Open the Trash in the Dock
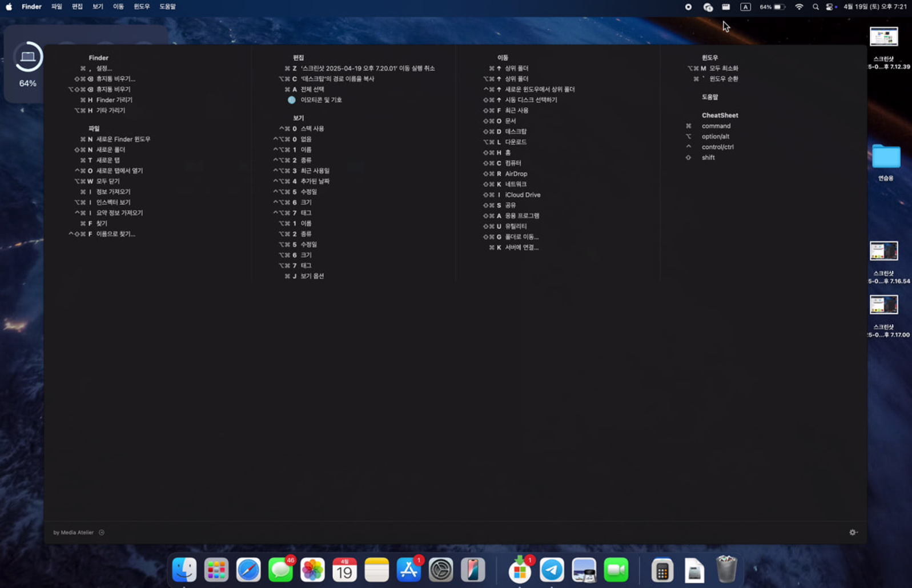The image size is (912, 588). (726, 569)
